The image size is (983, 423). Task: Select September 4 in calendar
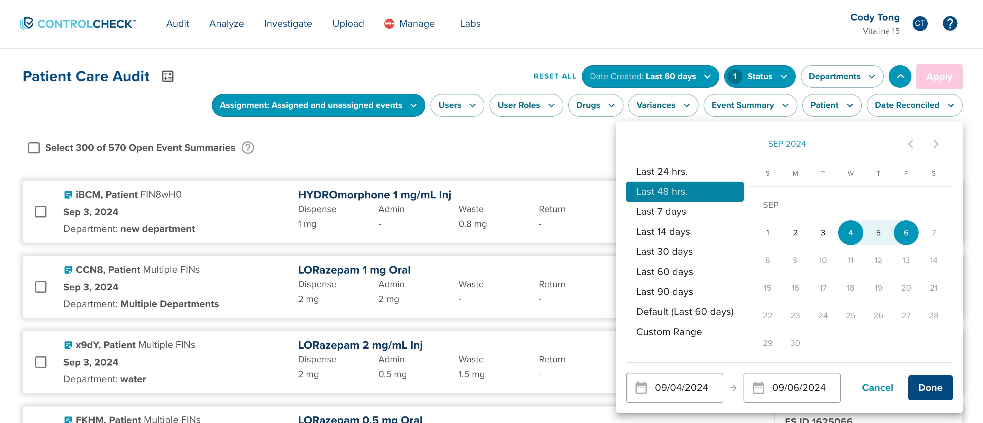pyautogui.click(x=850, y=233)
